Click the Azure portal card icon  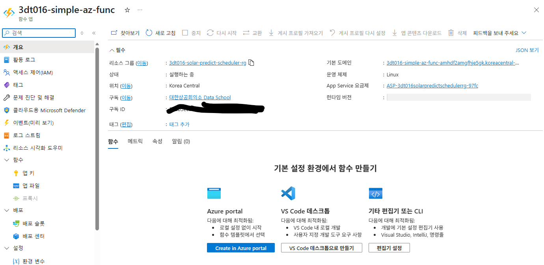pyautogui.click(x=214, y=193)
